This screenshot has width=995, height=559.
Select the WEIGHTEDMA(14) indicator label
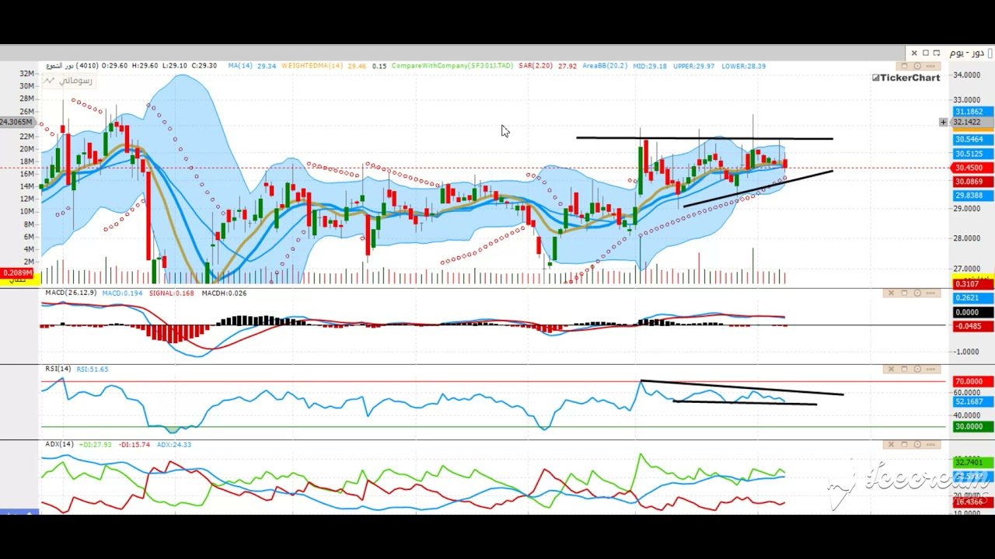click(312, 66)
